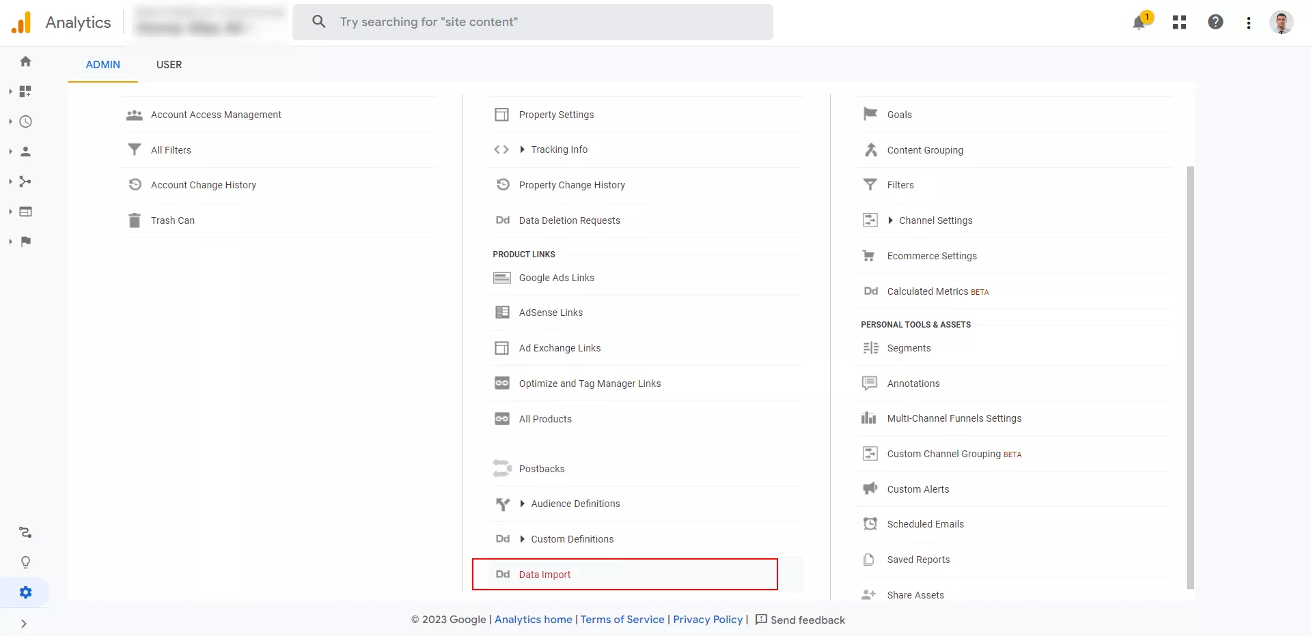Click the Admin gear icon
Viewport: 1311px width, 636px height.
pos(25,592)
